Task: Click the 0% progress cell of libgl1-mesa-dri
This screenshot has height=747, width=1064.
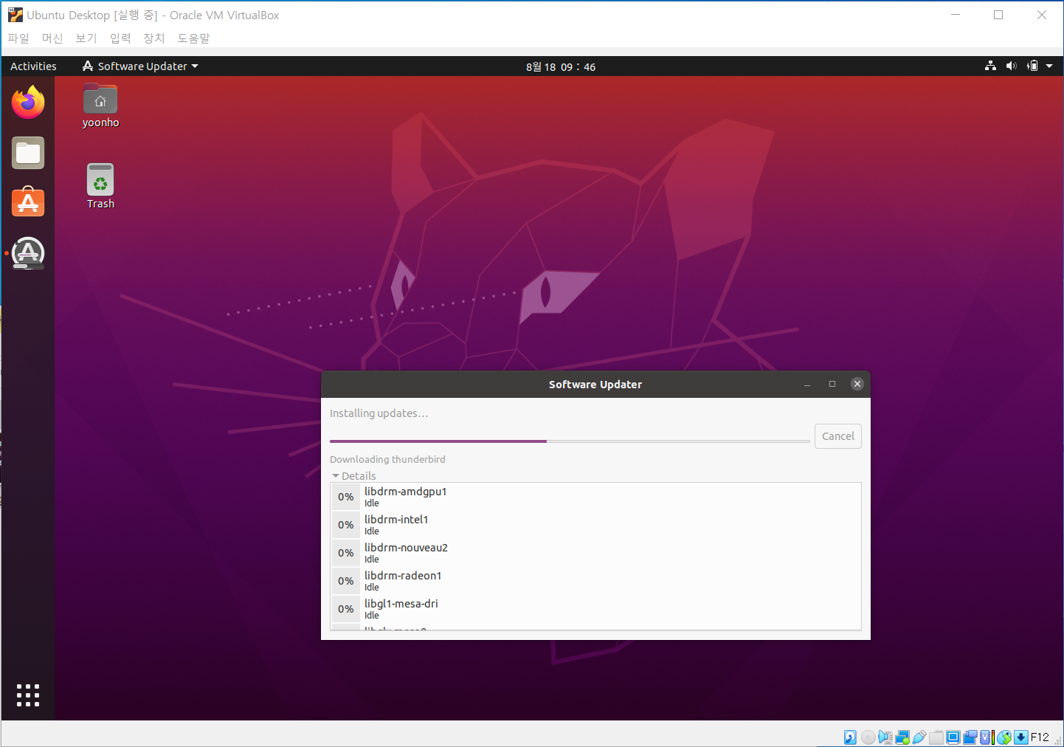Action: click(x=345, y=609)
